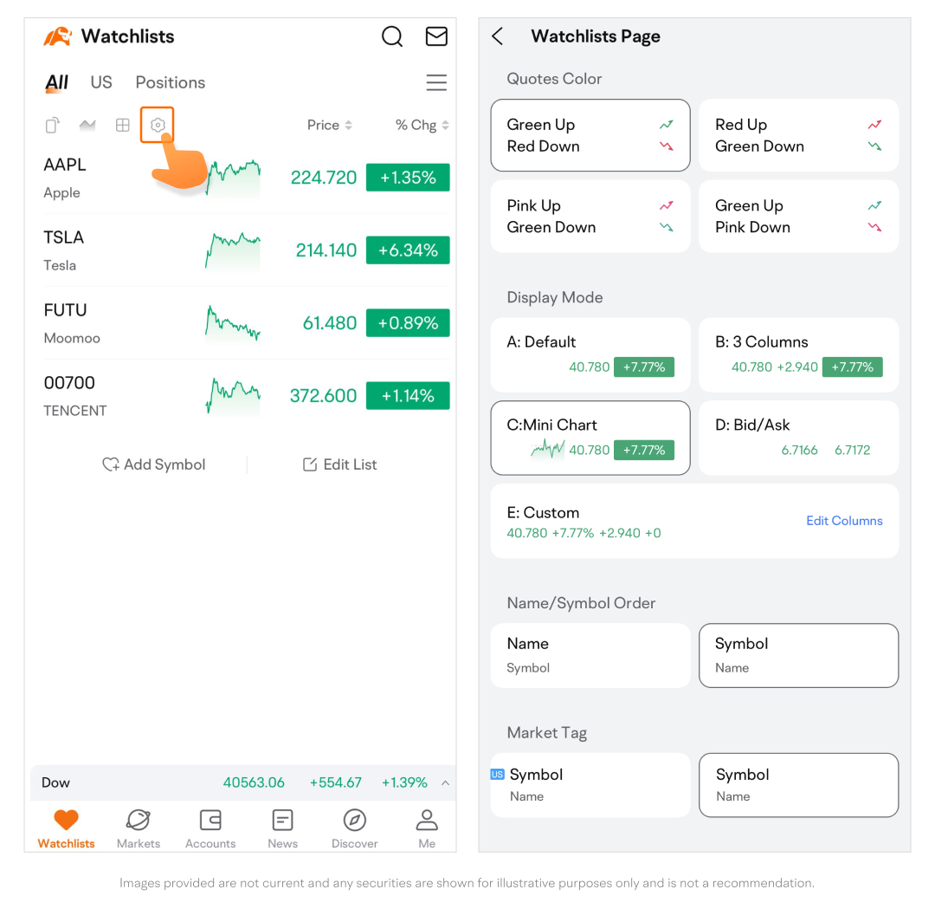The image size is (935, 909).
Task: Click the watchlist settings gear icon
Action: pyautogui.click(x=158, y=126)
